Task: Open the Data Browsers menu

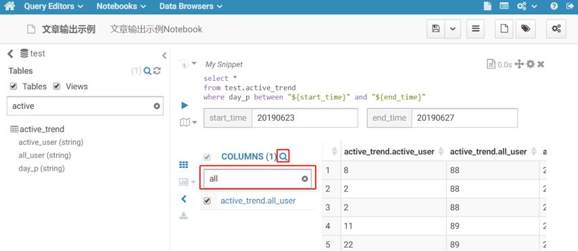Action: (x=191, y=6)
